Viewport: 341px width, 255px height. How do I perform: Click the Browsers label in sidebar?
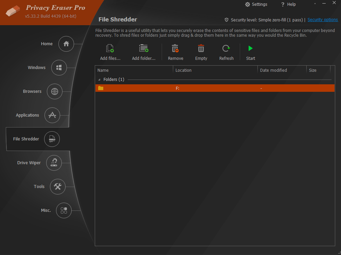click(x=32, y=91)
